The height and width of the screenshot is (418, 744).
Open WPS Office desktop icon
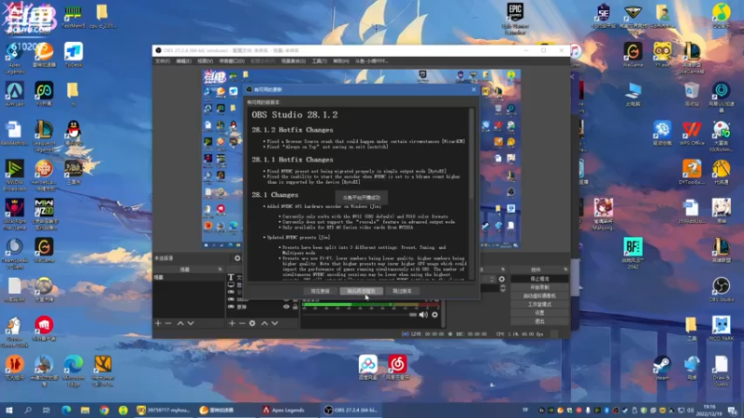click(691, 133)
